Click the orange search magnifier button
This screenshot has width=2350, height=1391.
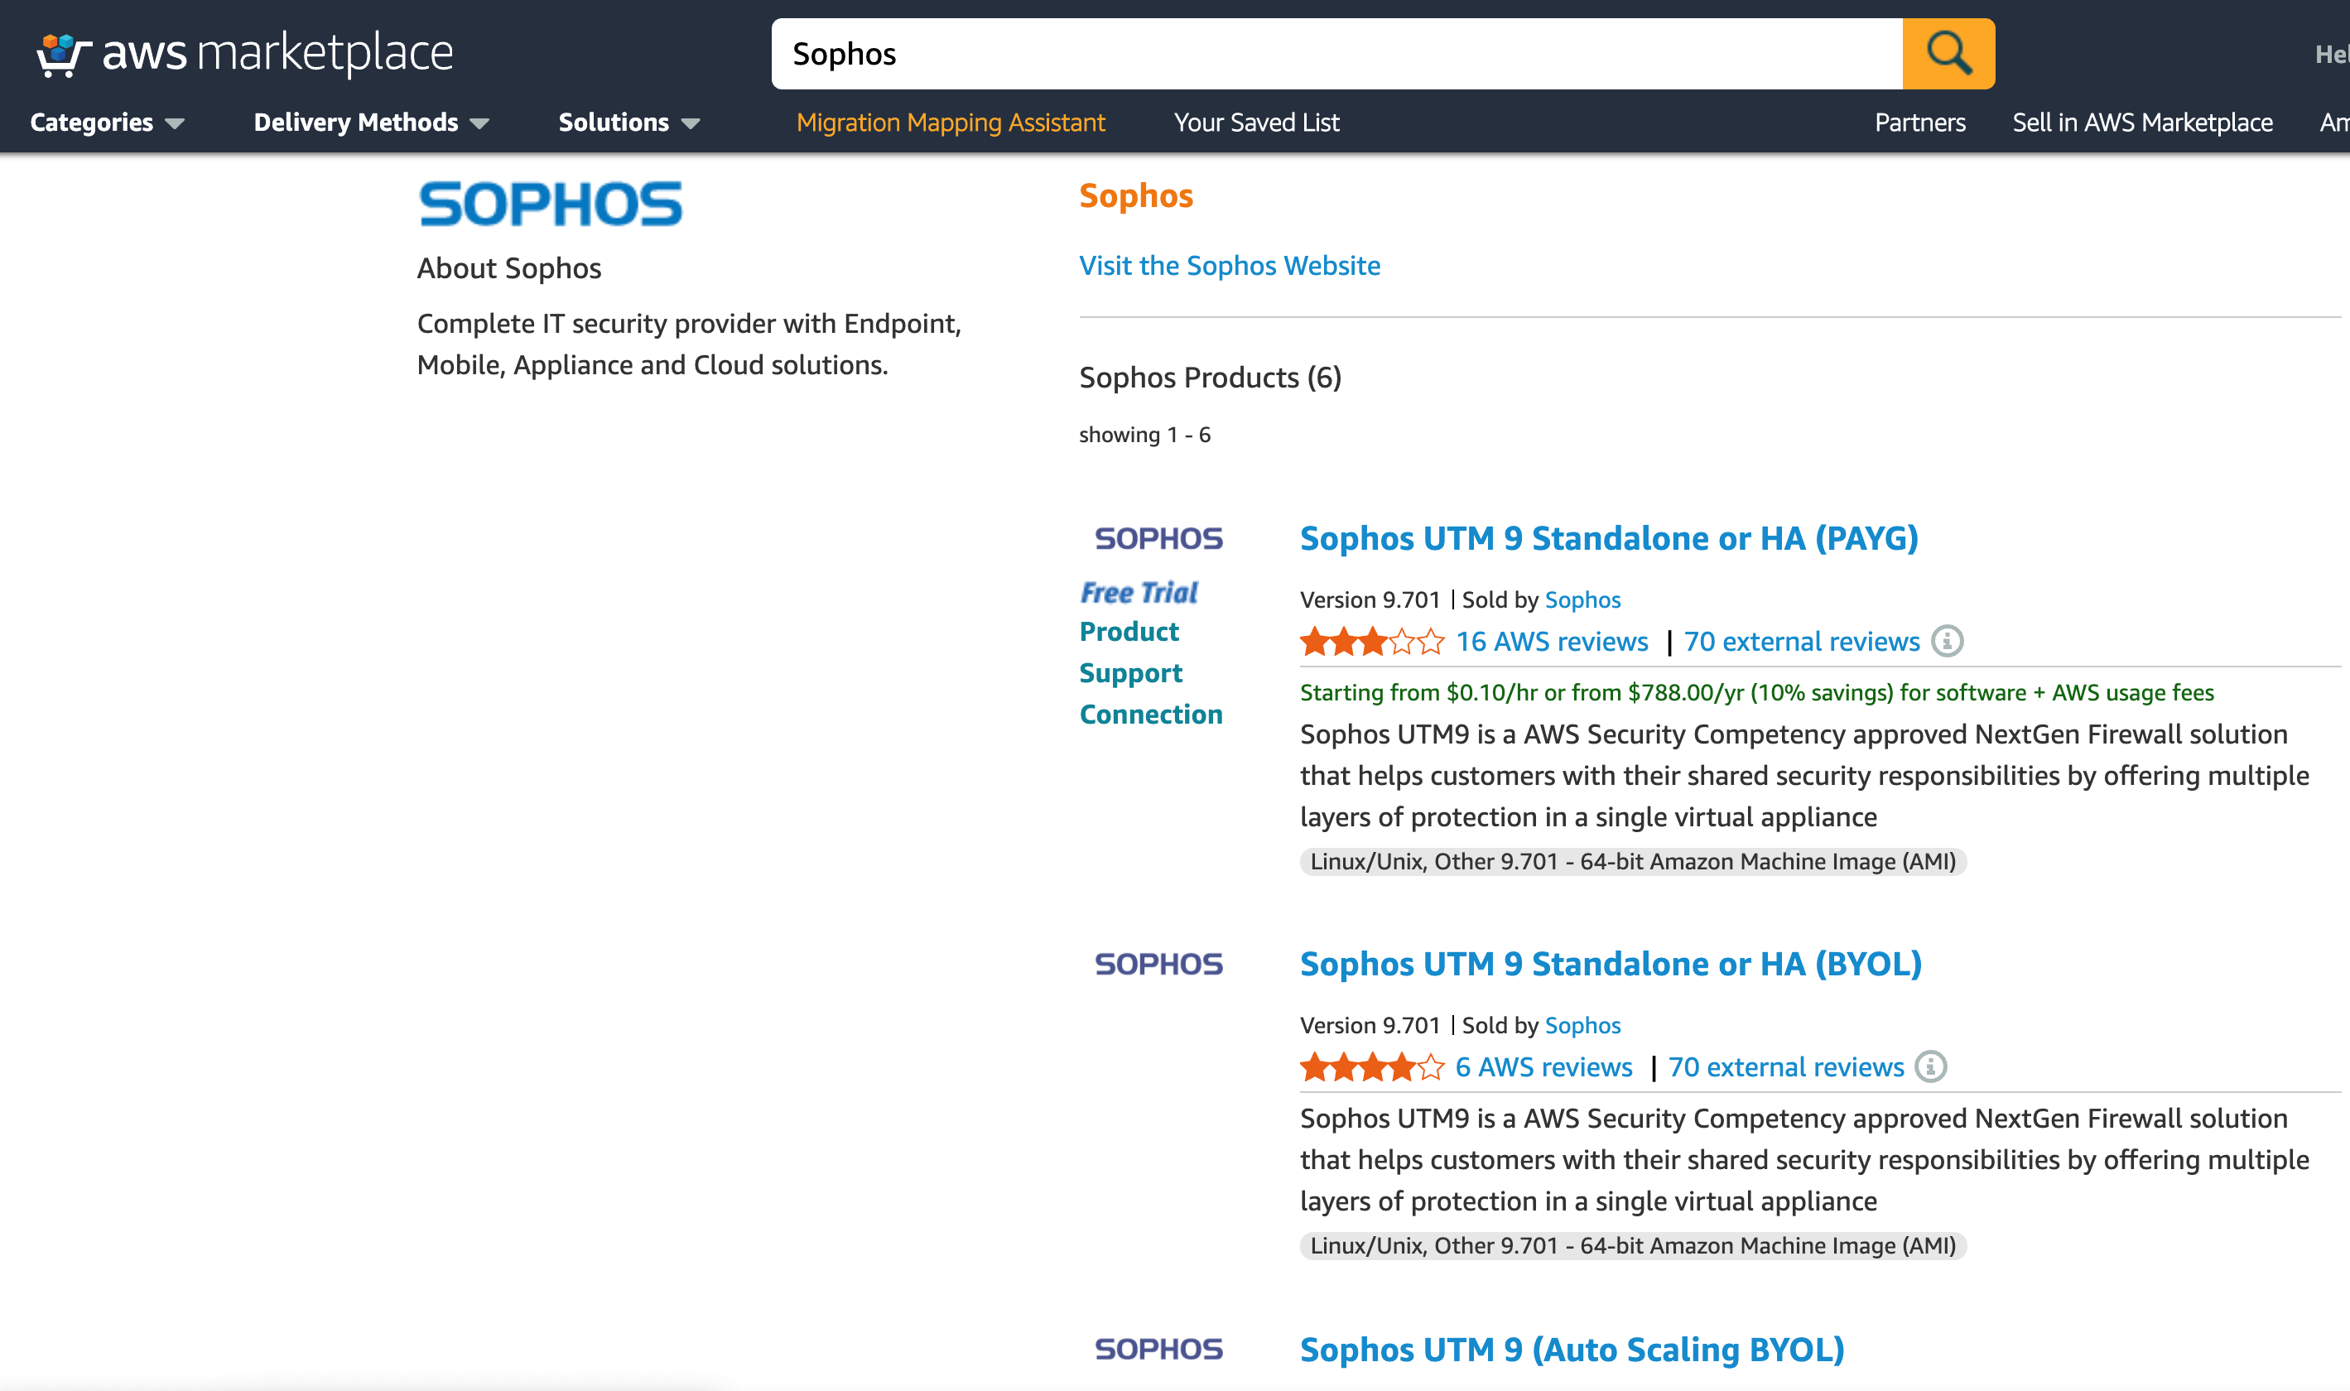tap(1948, 54)
